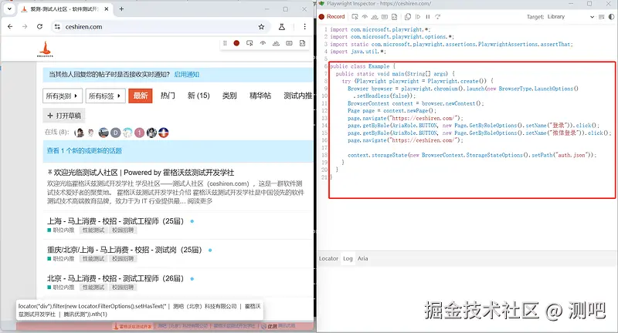Image resolution: width=618 pixels, height=333 pixels.
Task: Click 阅读更多 in the welcome post excerpt
Action: click(200, 201)
